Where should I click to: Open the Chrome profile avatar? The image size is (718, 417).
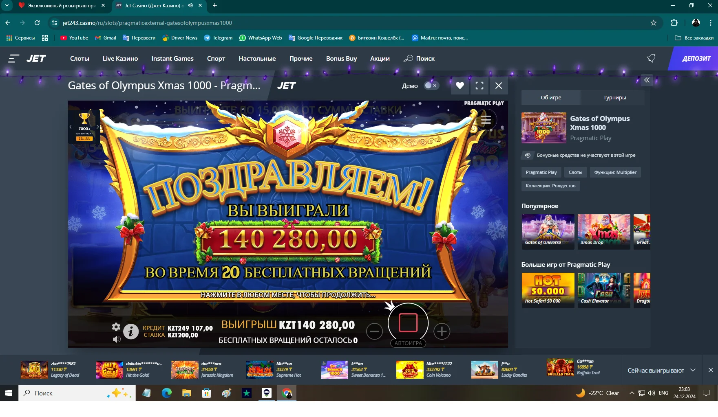696,23
